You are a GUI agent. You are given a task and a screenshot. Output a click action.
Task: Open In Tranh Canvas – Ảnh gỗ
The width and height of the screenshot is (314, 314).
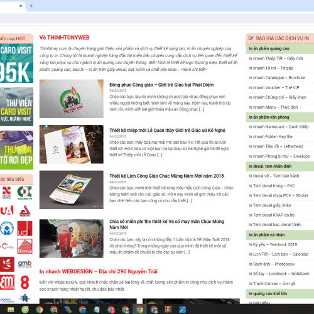[272, 284]
